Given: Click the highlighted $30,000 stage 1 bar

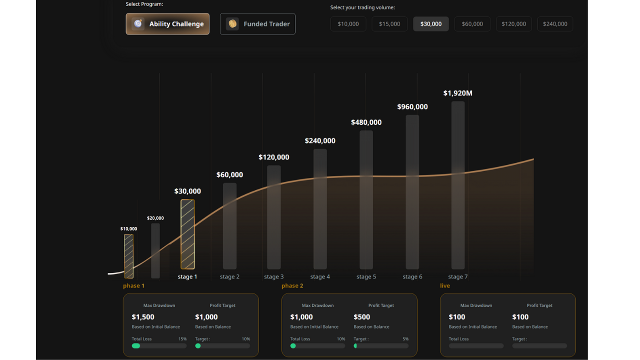Looking at the screenshot, I should pyautogui.click(x=187, y=234).
